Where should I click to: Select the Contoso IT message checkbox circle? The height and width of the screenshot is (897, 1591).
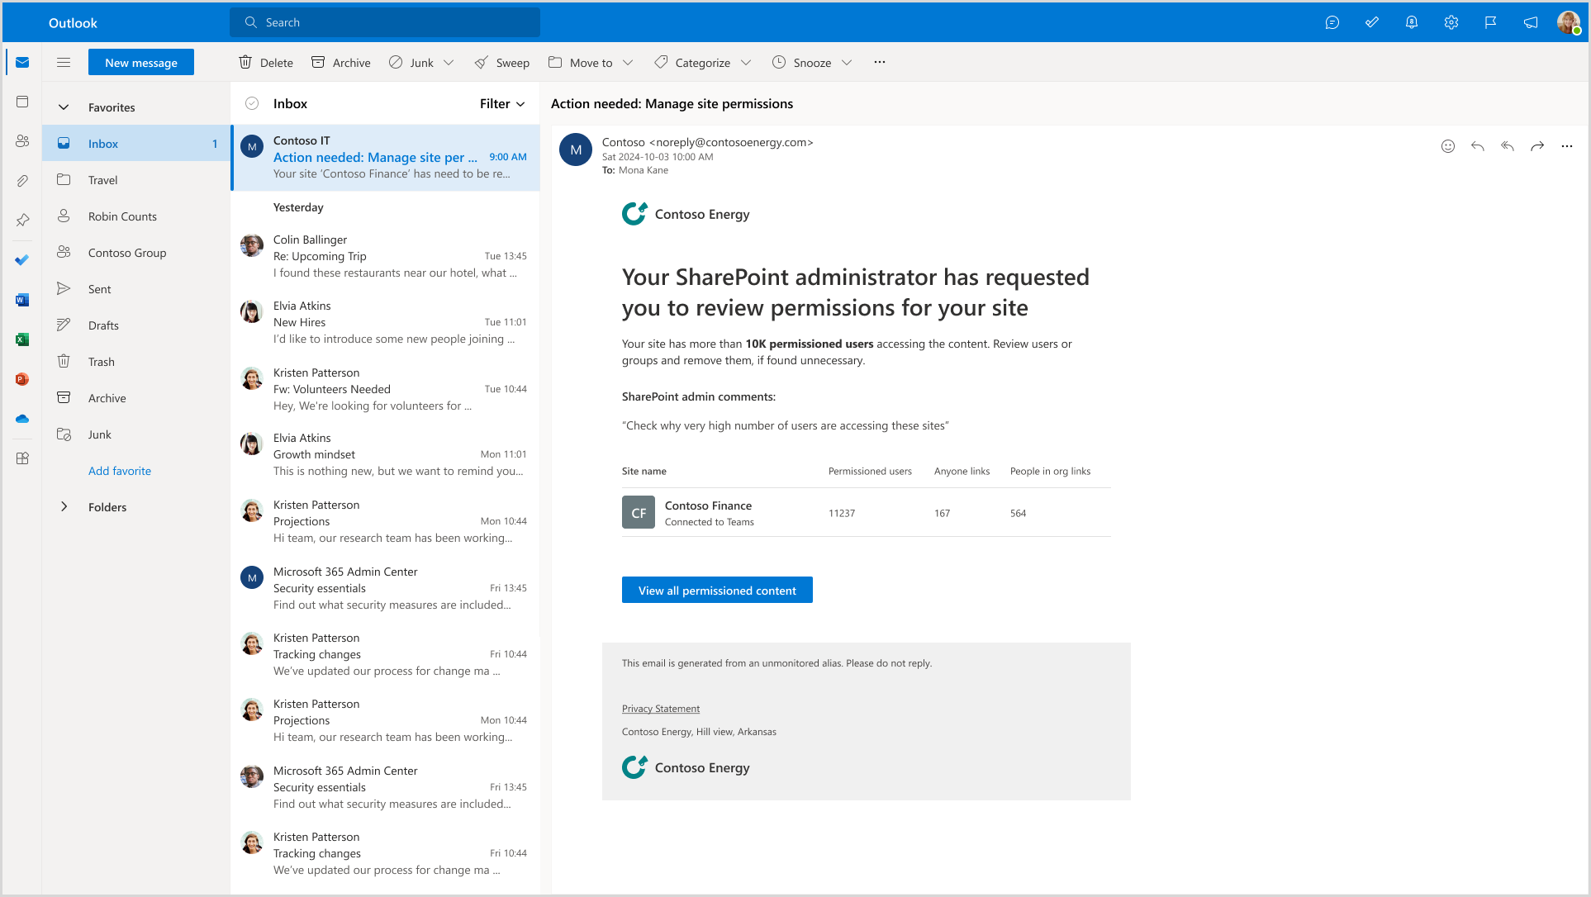coord(252,146)
